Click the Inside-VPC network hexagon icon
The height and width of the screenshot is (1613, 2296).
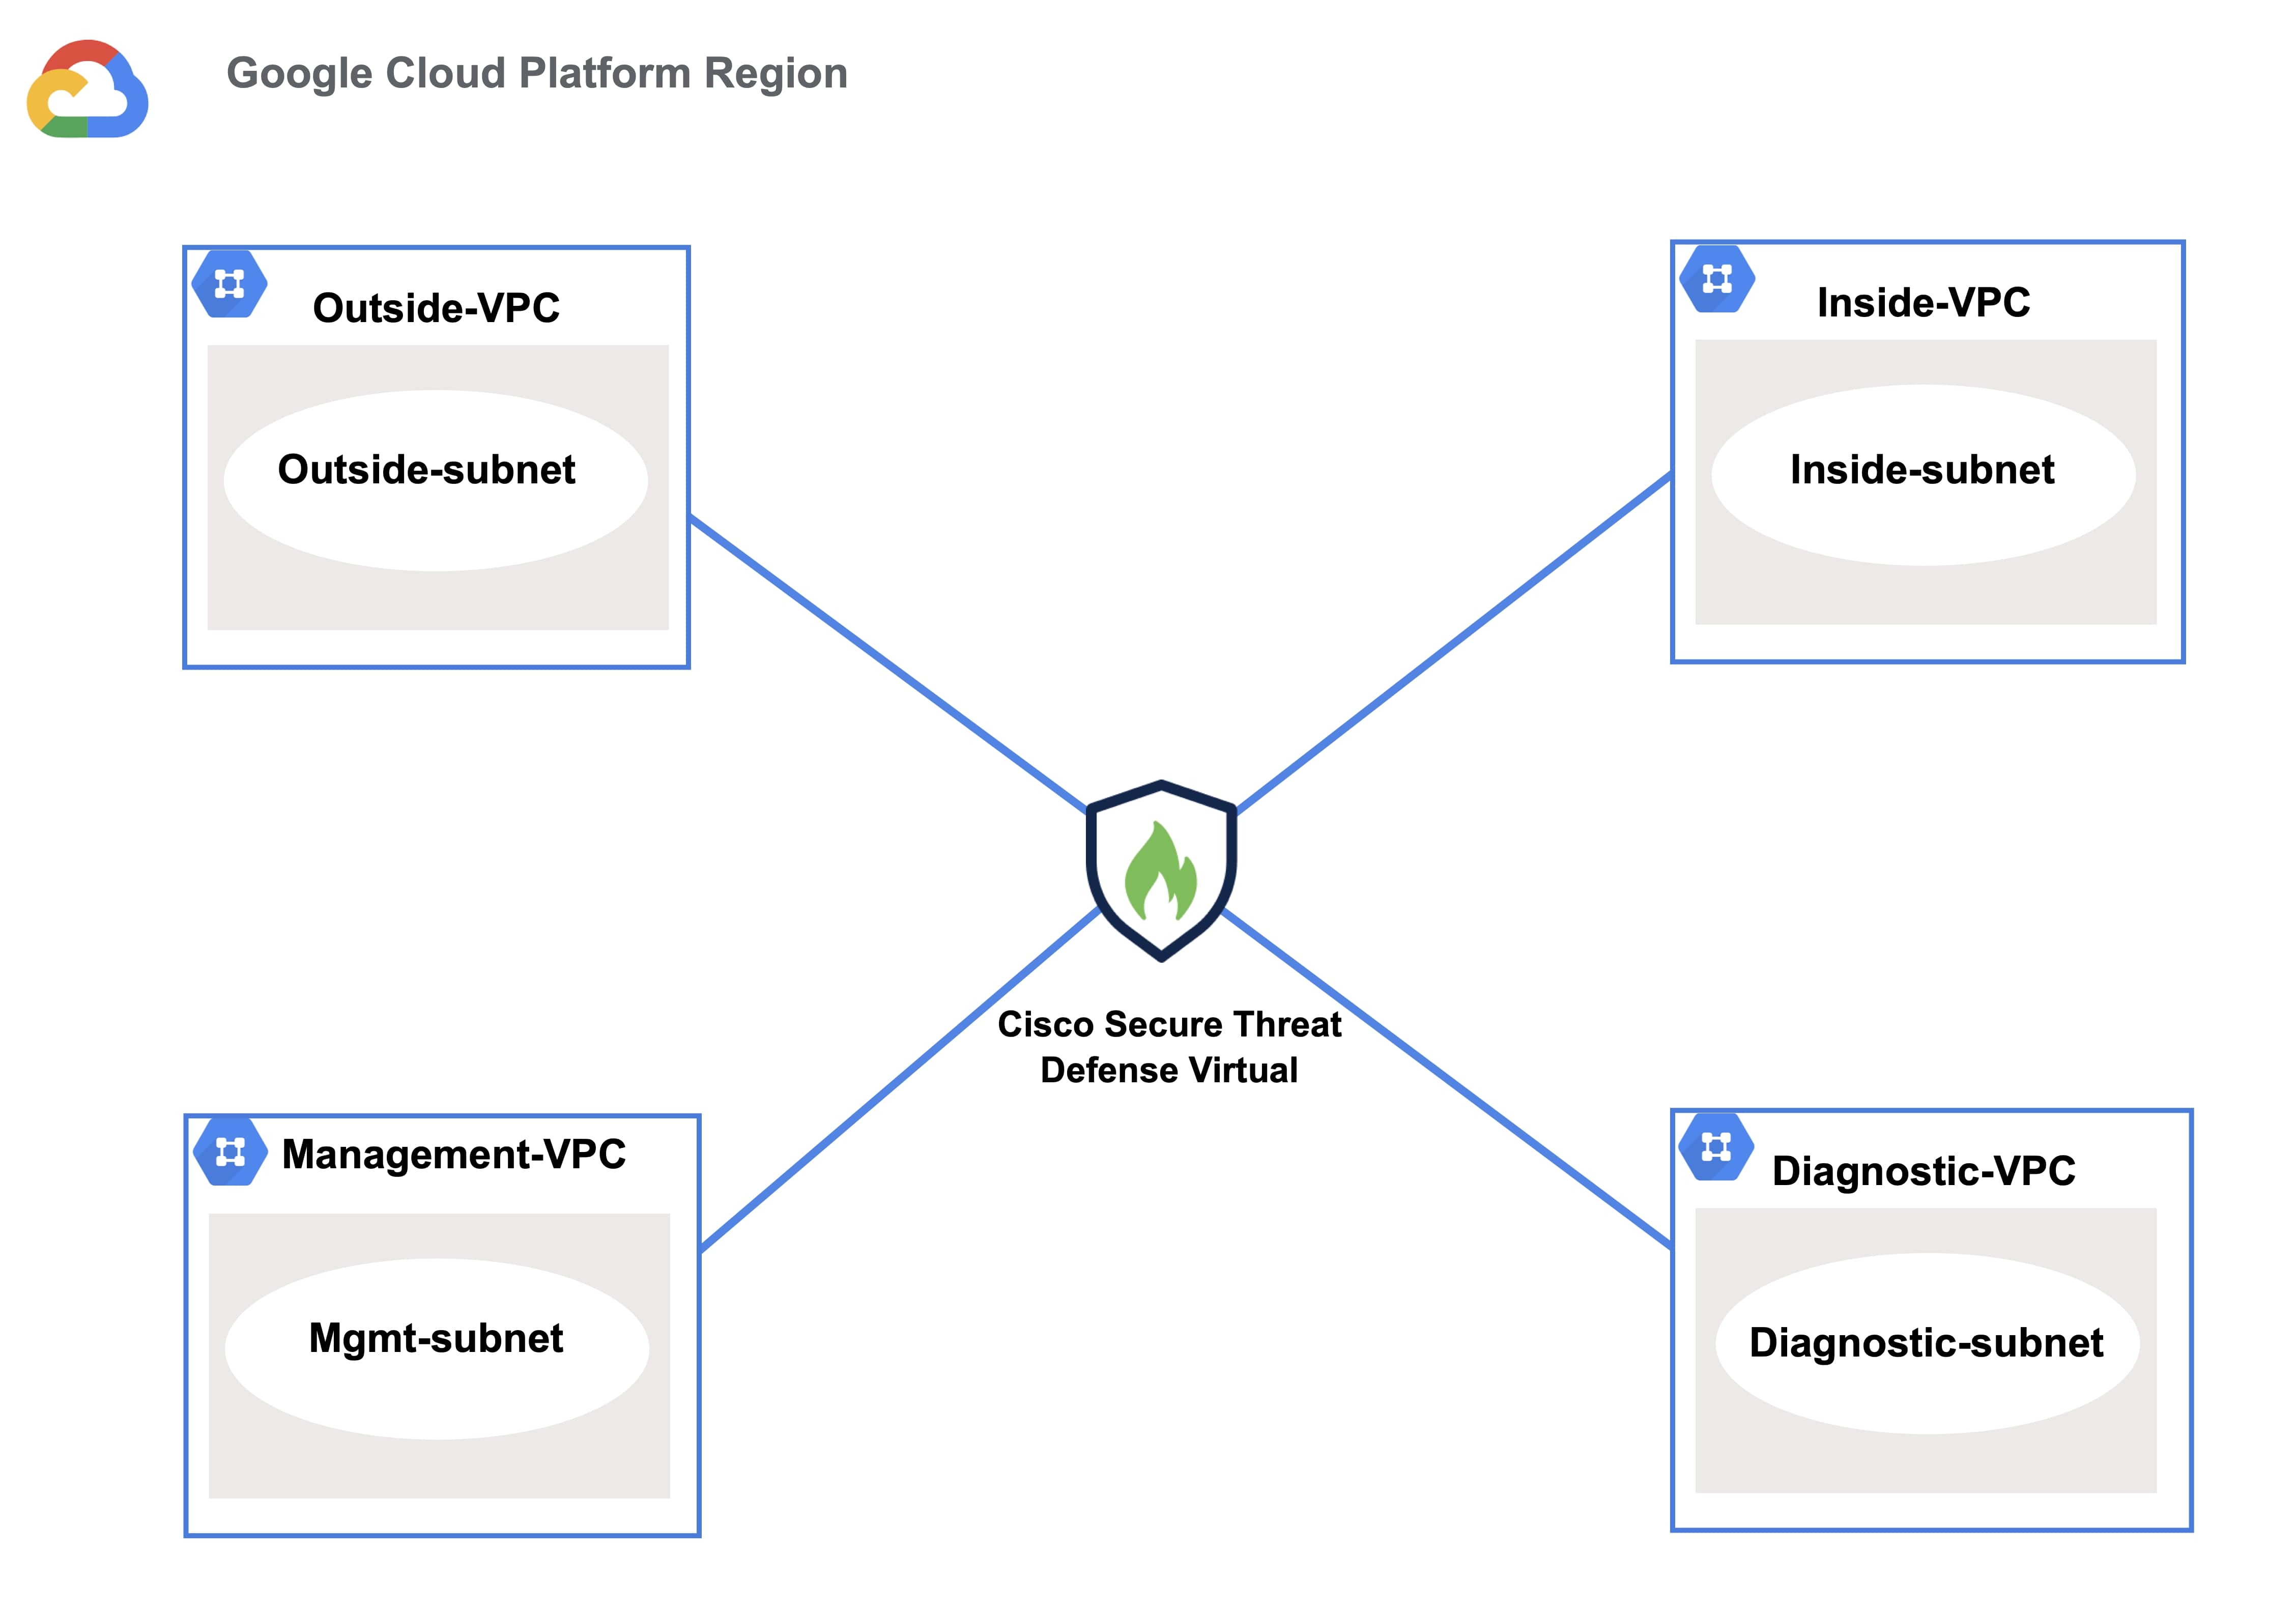pos(1716,278)
